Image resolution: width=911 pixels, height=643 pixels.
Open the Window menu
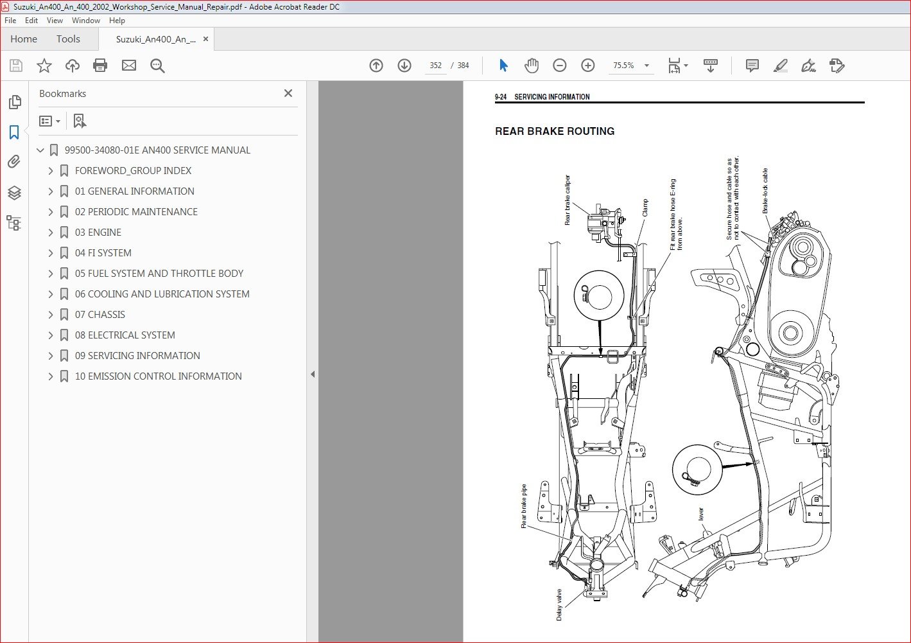[86, 21]
